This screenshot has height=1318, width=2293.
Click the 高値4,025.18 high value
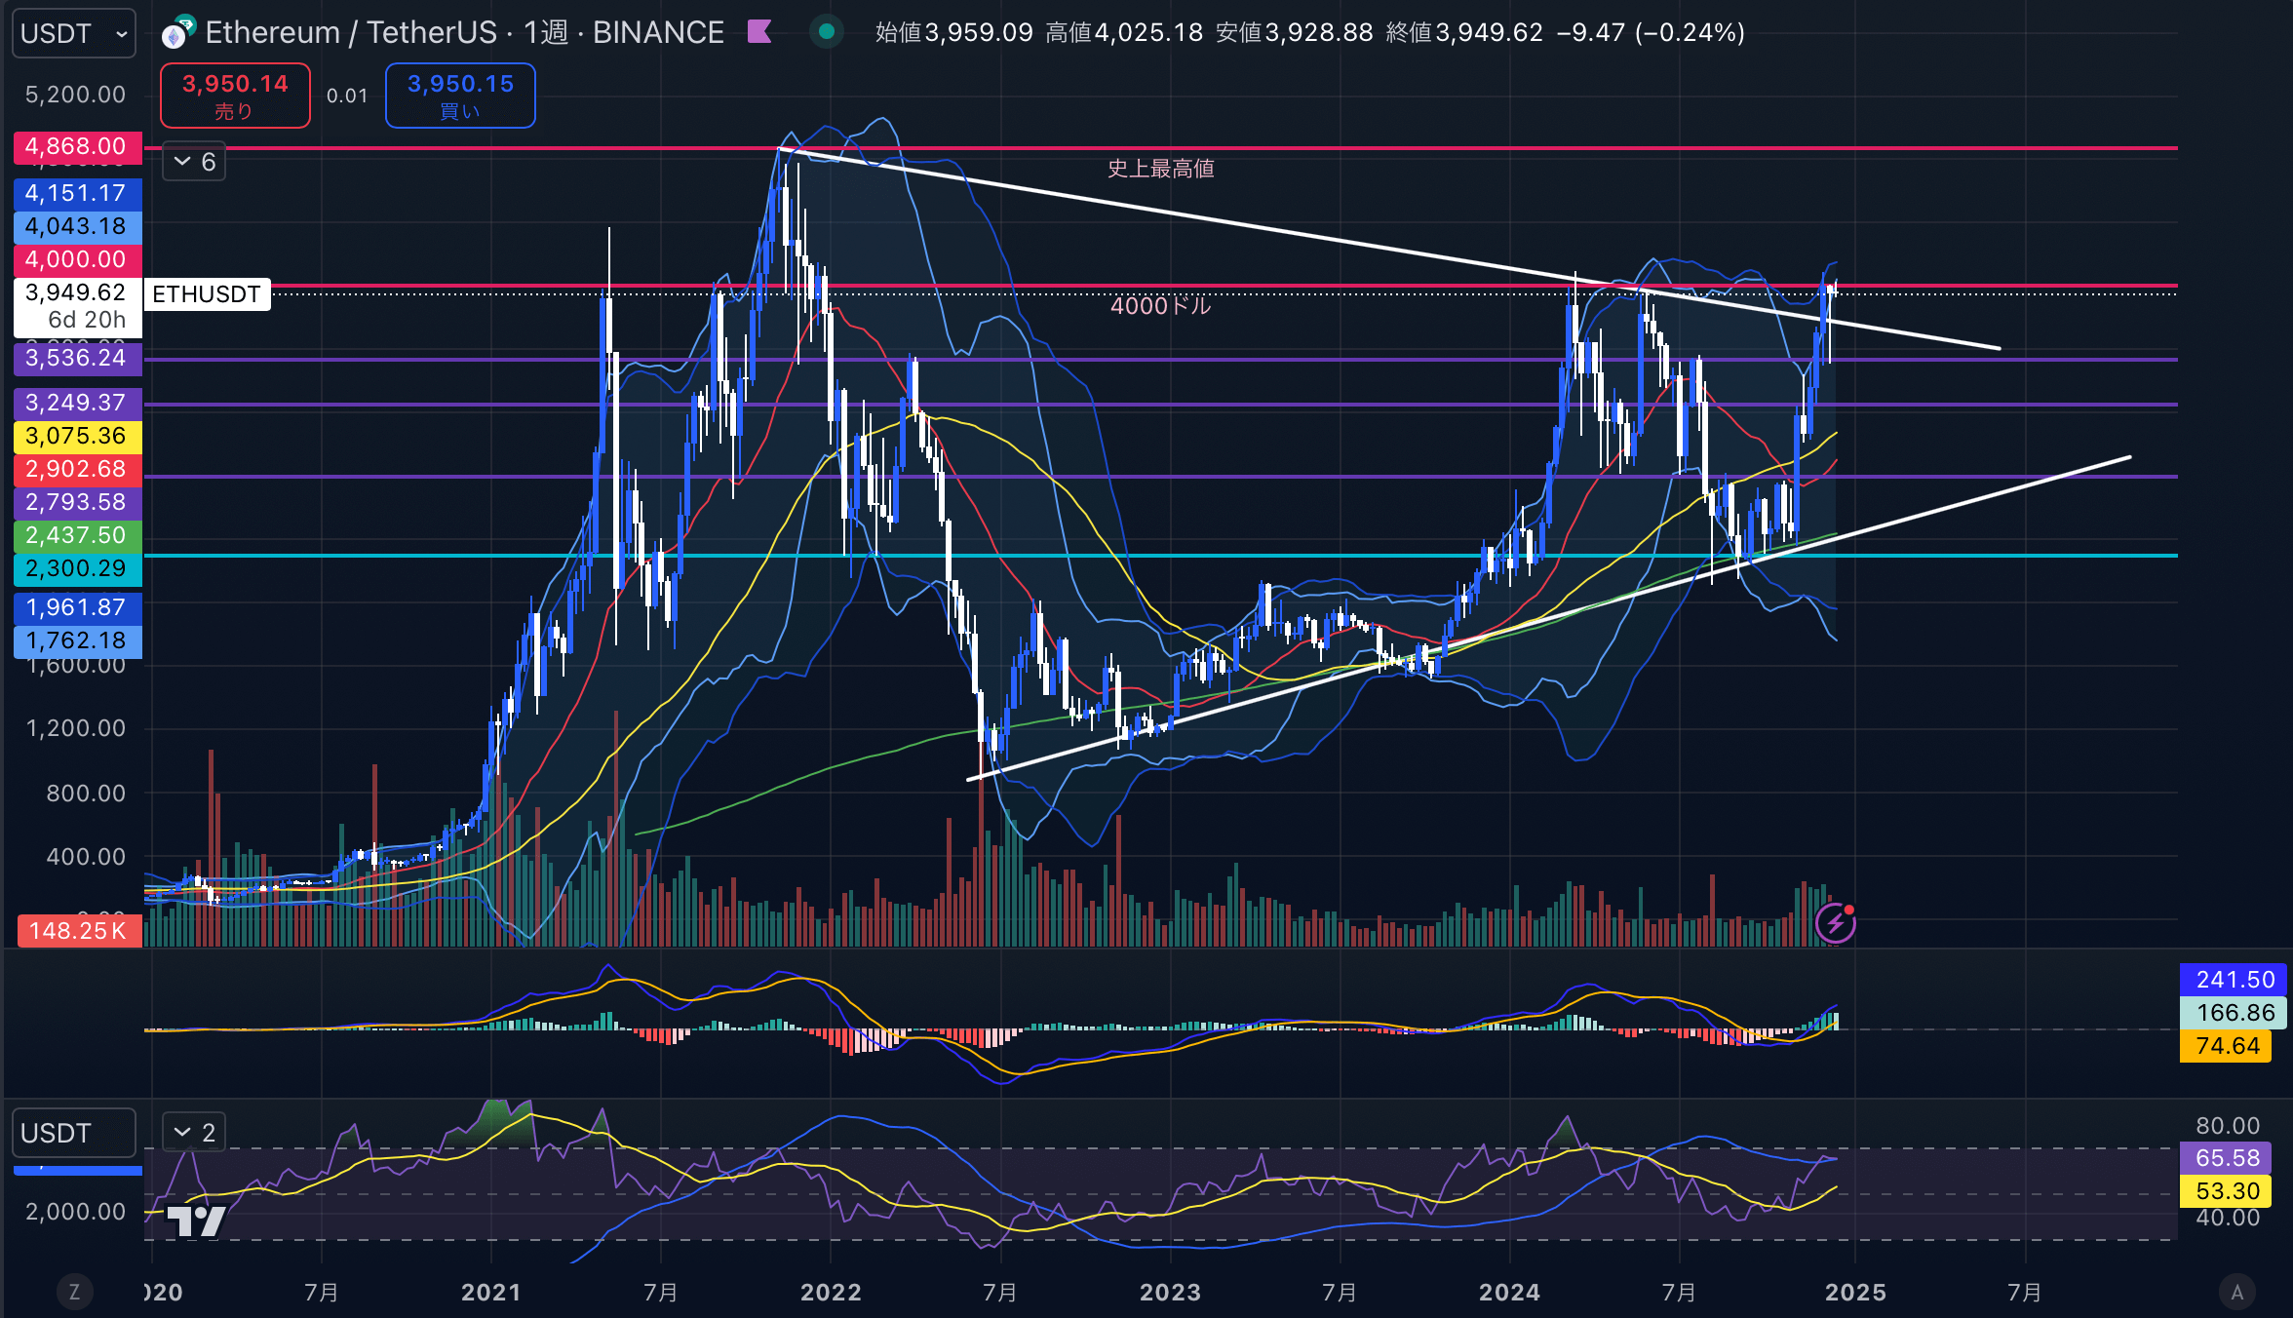click(x=1124, y=32)
